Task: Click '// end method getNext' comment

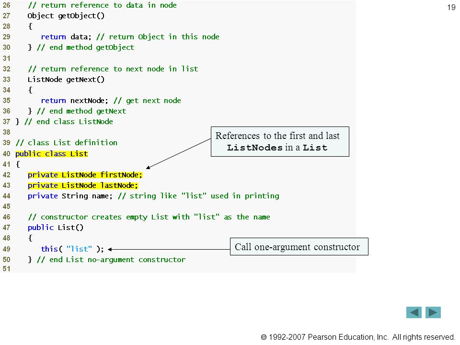Action: tap(81, 111)
